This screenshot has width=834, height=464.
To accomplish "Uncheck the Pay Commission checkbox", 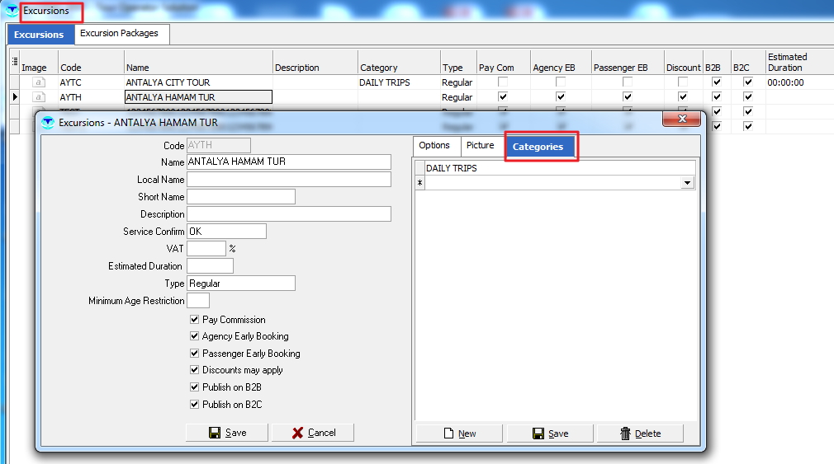I will pos(195,320).
